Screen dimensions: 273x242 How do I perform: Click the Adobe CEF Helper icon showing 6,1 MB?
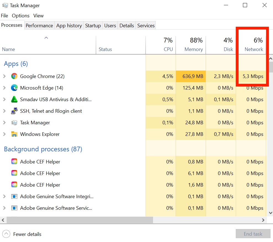tap(14, 173)
